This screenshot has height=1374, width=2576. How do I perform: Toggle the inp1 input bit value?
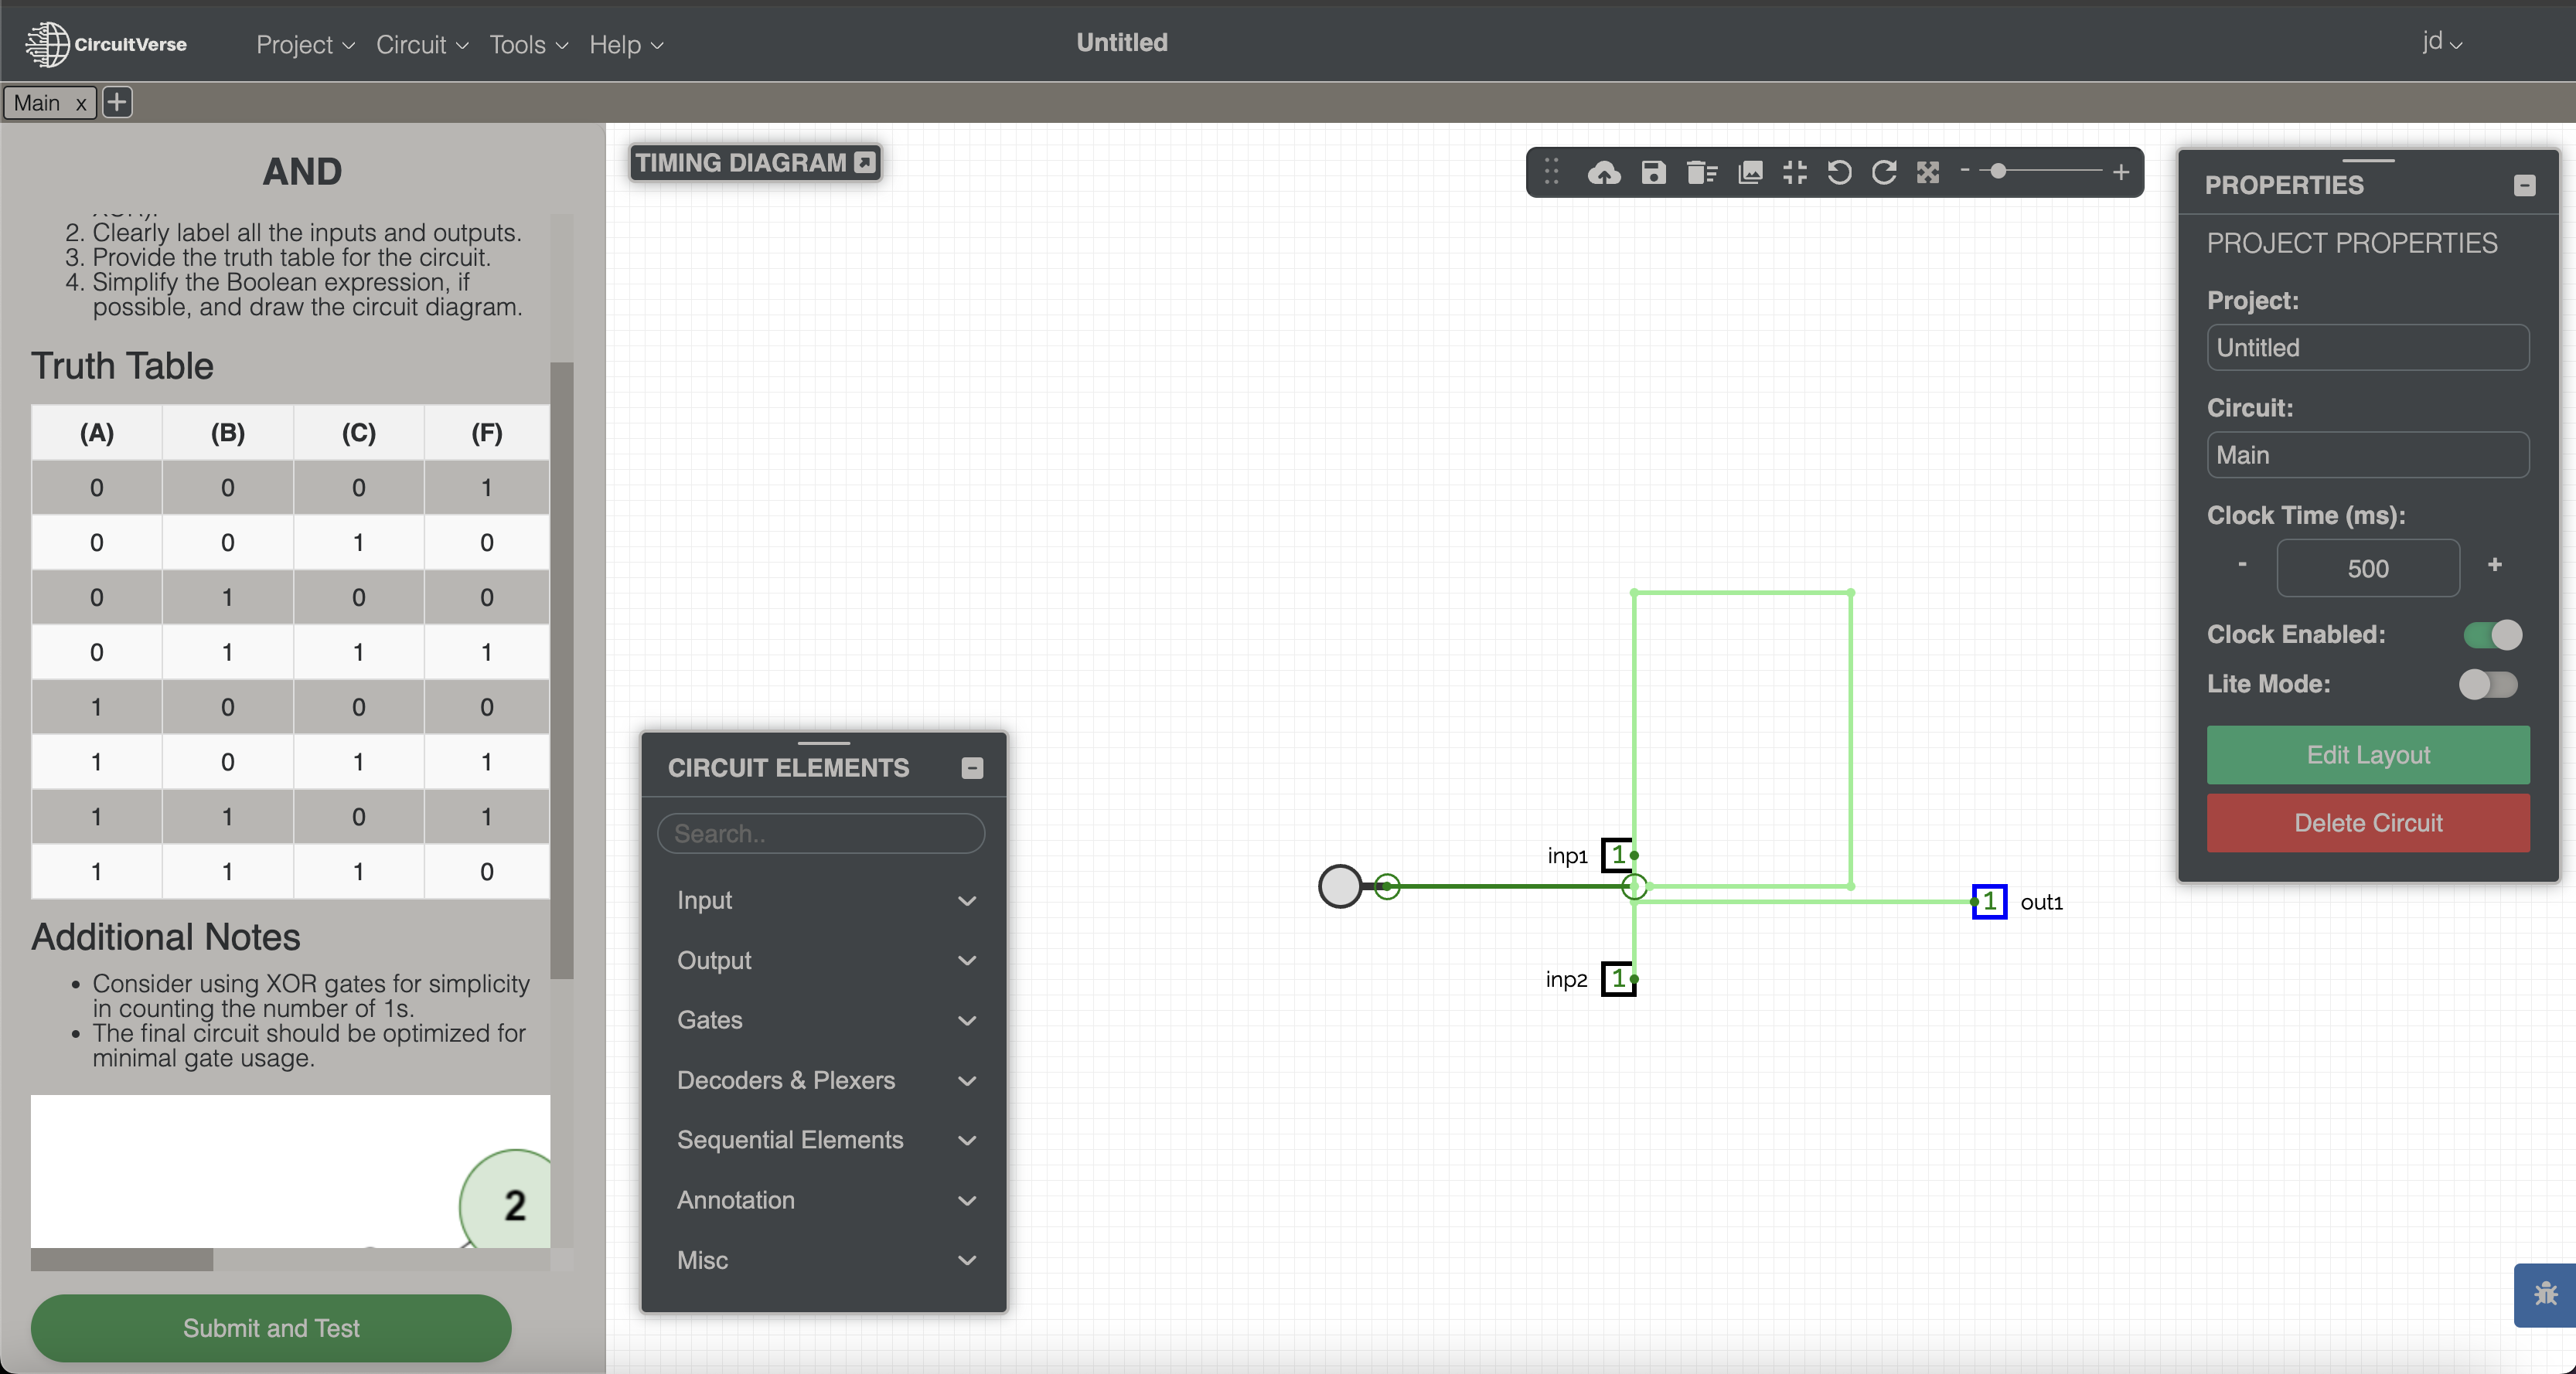click(x=1617, y=855)
